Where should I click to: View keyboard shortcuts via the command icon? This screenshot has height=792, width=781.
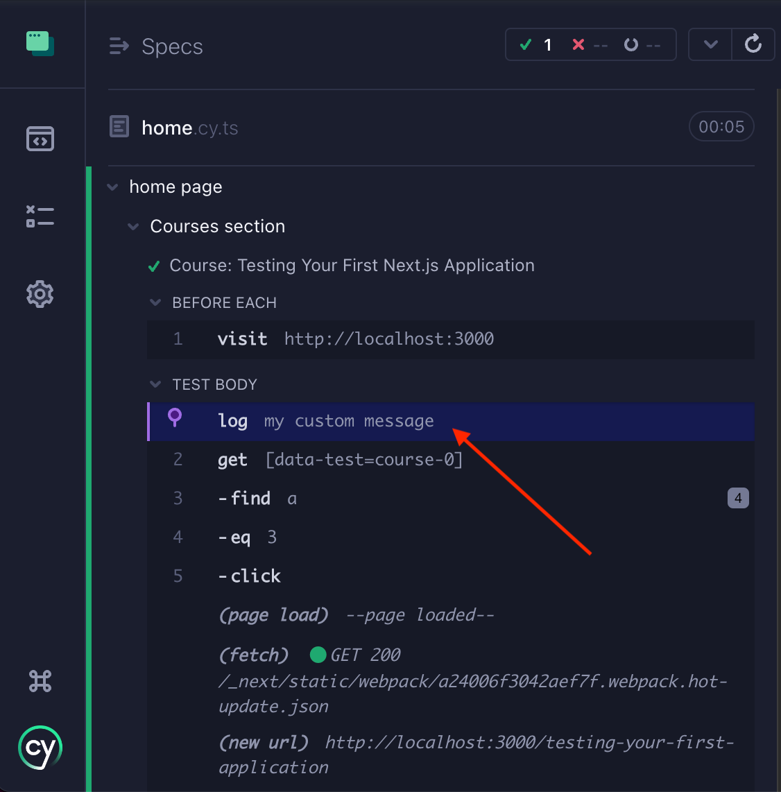(40, 681)
